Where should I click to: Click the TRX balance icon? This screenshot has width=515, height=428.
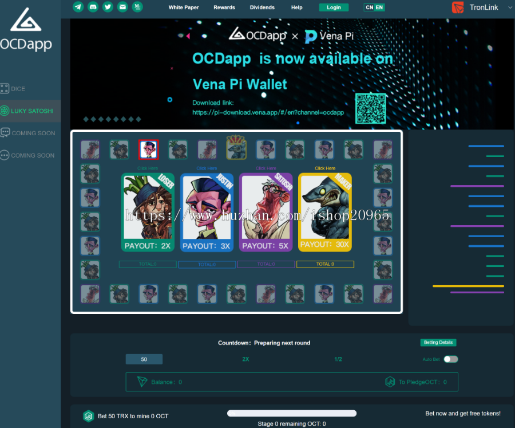click(142, 382)
